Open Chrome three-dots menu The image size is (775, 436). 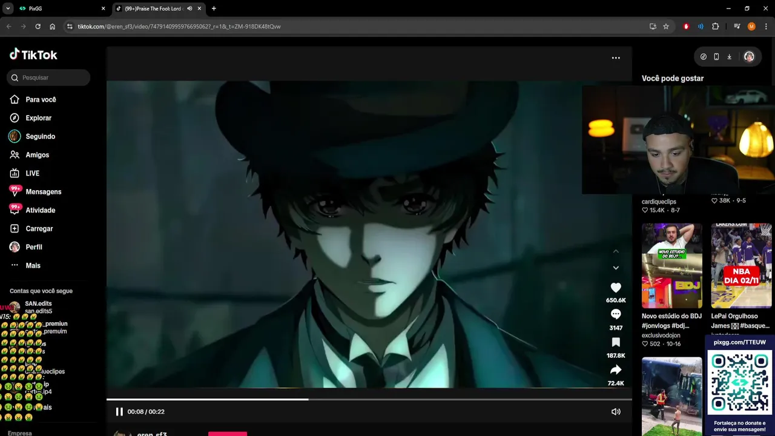(766, 27)
